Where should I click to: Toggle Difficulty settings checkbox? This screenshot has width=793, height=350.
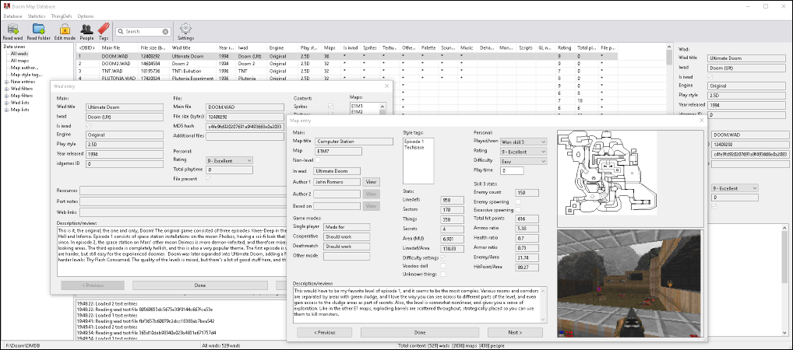pyautogui.click(x=443, y=257)
